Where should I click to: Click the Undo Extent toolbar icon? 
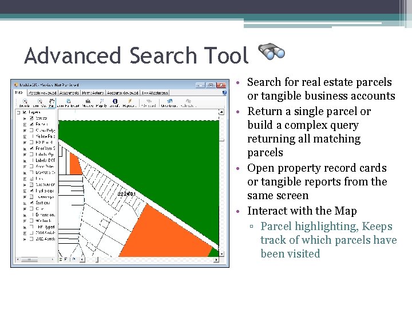tap(169, 101)
